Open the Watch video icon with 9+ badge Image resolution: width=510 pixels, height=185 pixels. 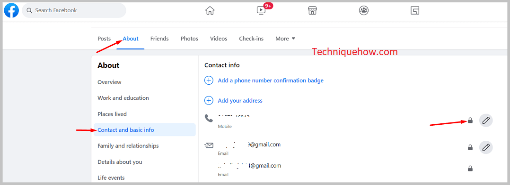[262, 10]
